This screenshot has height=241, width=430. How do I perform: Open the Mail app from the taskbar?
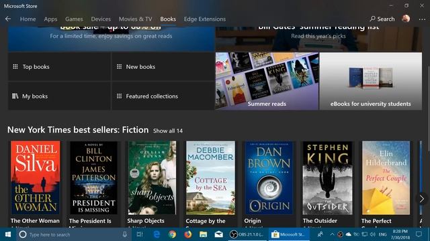click(218, 234)
